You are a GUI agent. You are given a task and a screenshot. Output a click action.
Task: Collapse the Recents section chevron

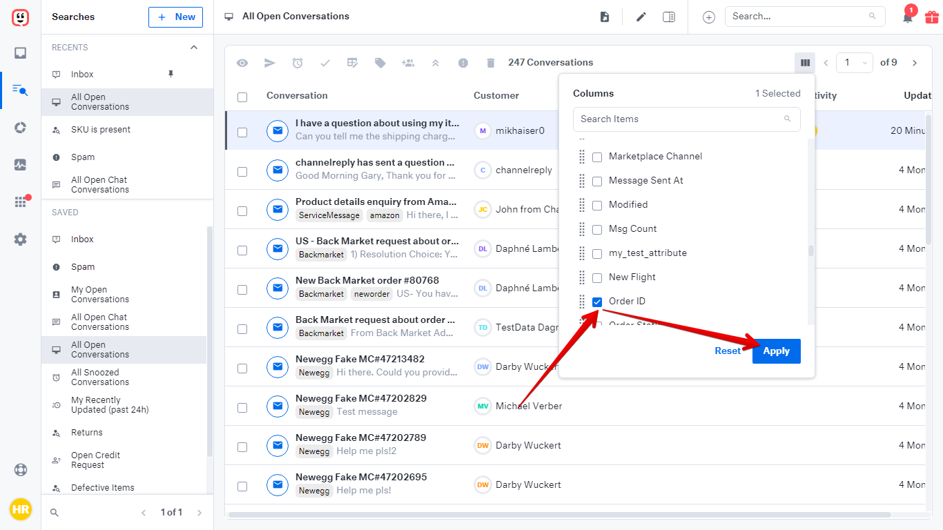click(194, 48)
